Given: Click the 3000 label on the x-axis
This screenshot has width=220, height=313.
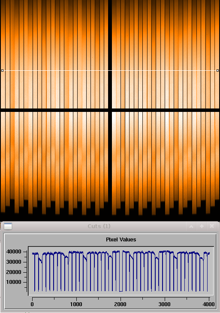Looking at the screenshot, I should point(165,304).
